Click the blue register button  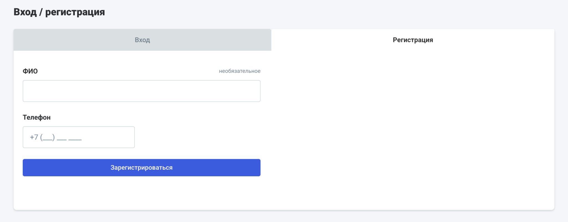click(141, 167)
